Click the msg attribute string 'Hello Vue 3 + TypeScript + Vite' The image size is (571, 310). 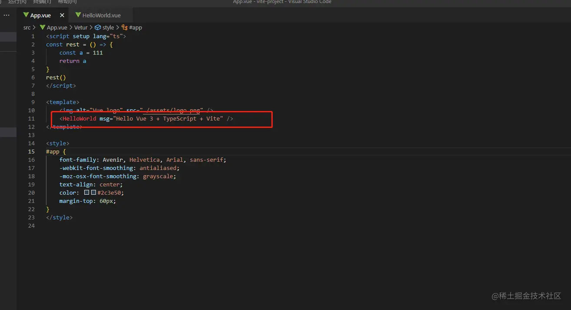coord(168,118)
